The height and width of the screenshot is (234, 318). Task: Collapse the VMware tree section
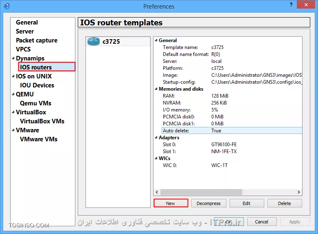(13, 130)
